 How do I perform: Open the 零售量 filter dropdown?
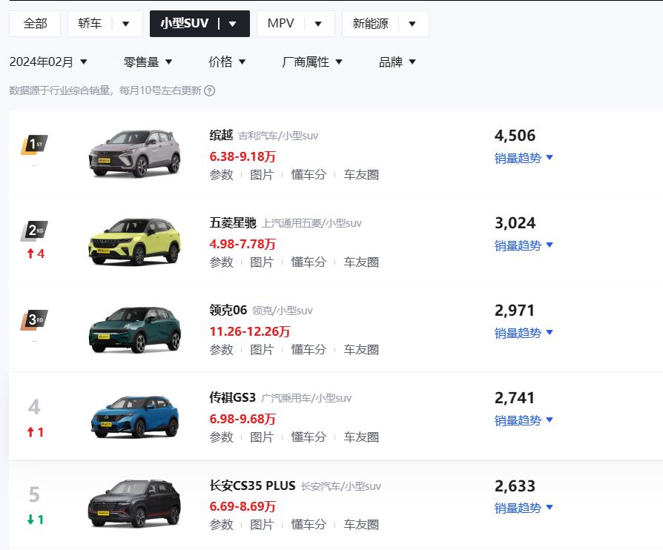tap(148, 62)
